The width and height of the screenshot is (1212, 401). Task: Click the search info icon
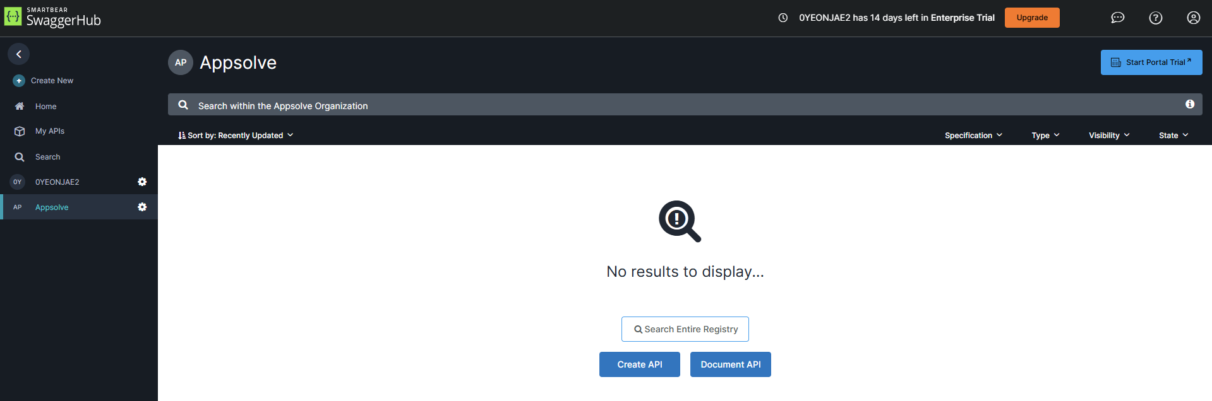(1190, 104)
